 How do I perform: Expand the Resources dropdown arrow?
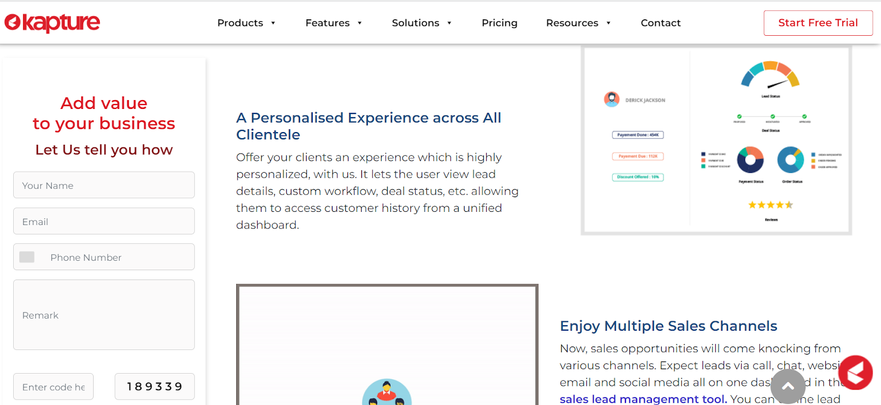(x=608, y=23)
